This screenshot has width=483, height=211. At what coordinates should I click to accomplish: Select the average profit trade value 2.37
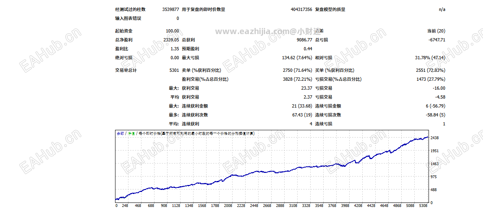(x=308, y=97)
